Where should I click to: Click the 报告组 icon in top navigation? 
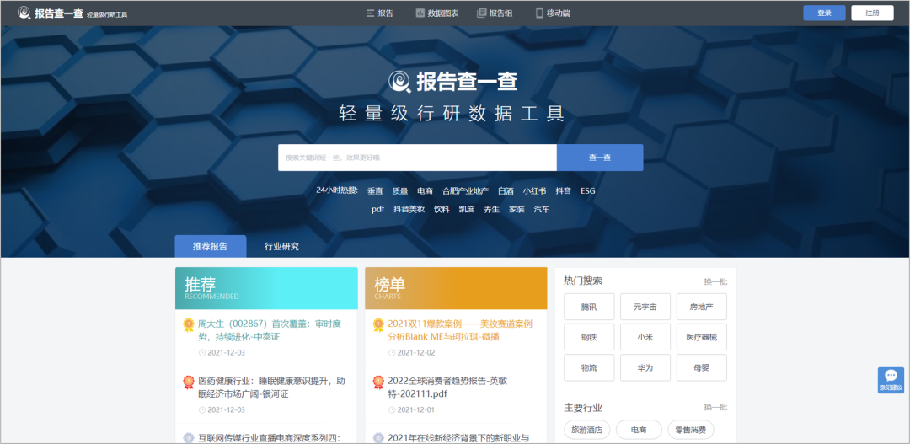(x=482, y=13)
